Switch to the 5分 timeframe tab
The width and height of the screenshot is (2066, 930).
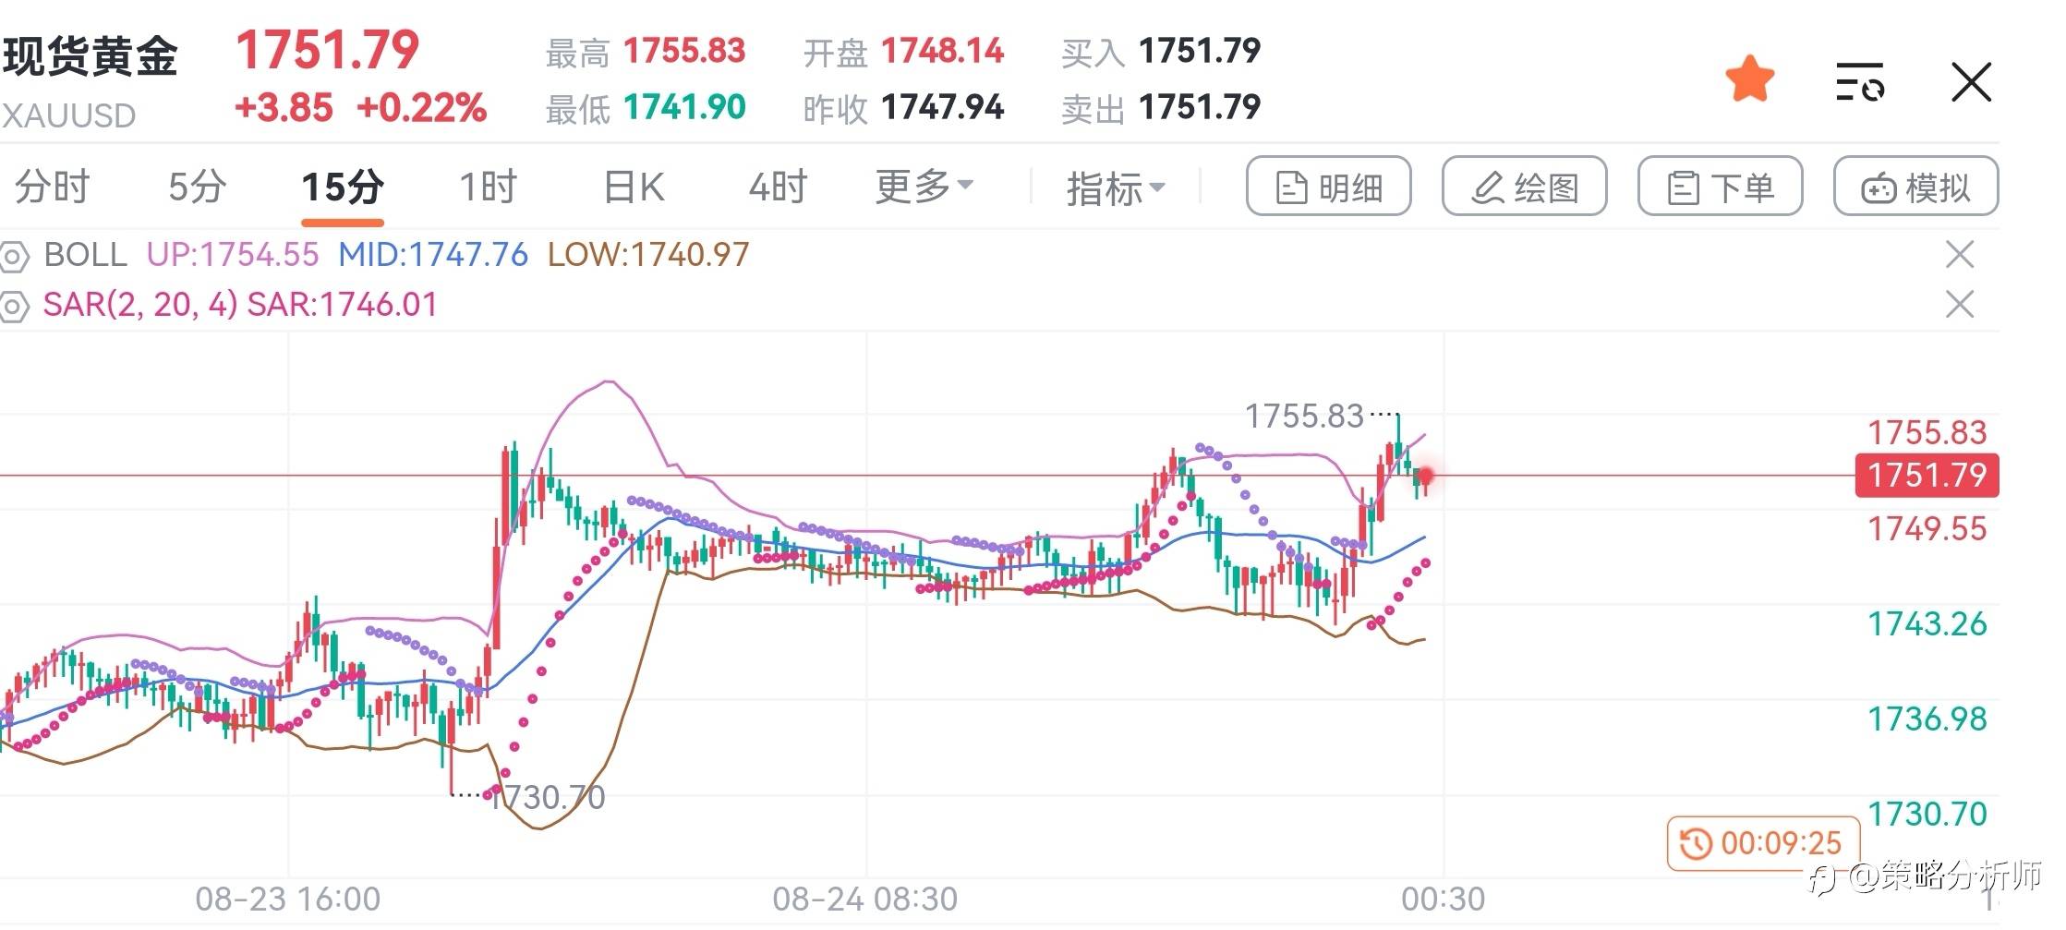(197, 187)
